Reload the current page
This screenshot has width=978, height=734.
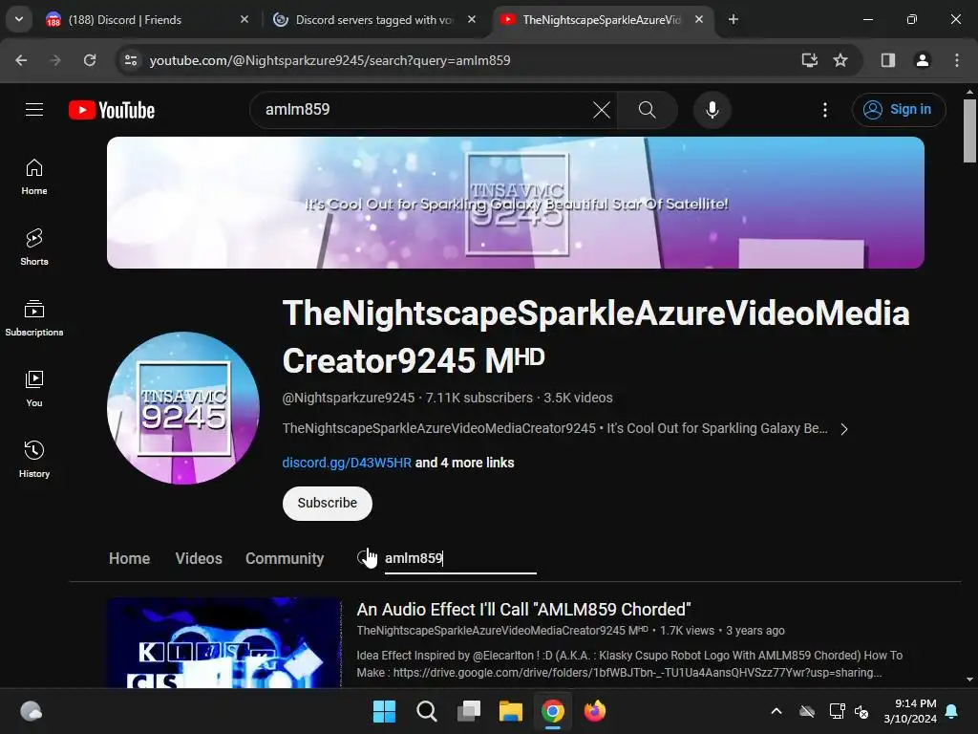pyautogui.click(x=90, y=60)
